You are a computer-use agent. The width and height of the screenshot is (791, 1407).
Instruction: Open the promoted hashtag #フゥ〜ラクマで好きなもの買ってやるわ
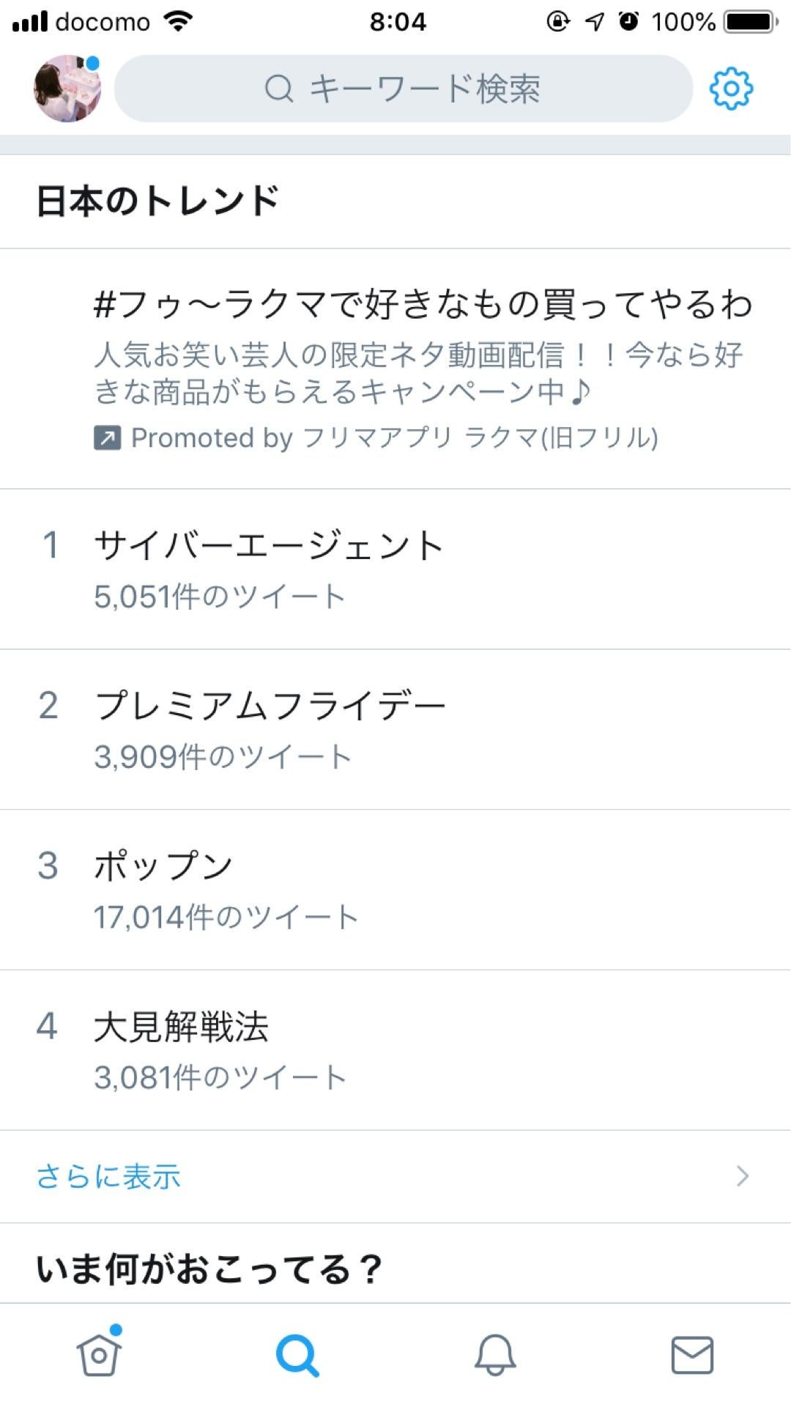click(423, 304)
